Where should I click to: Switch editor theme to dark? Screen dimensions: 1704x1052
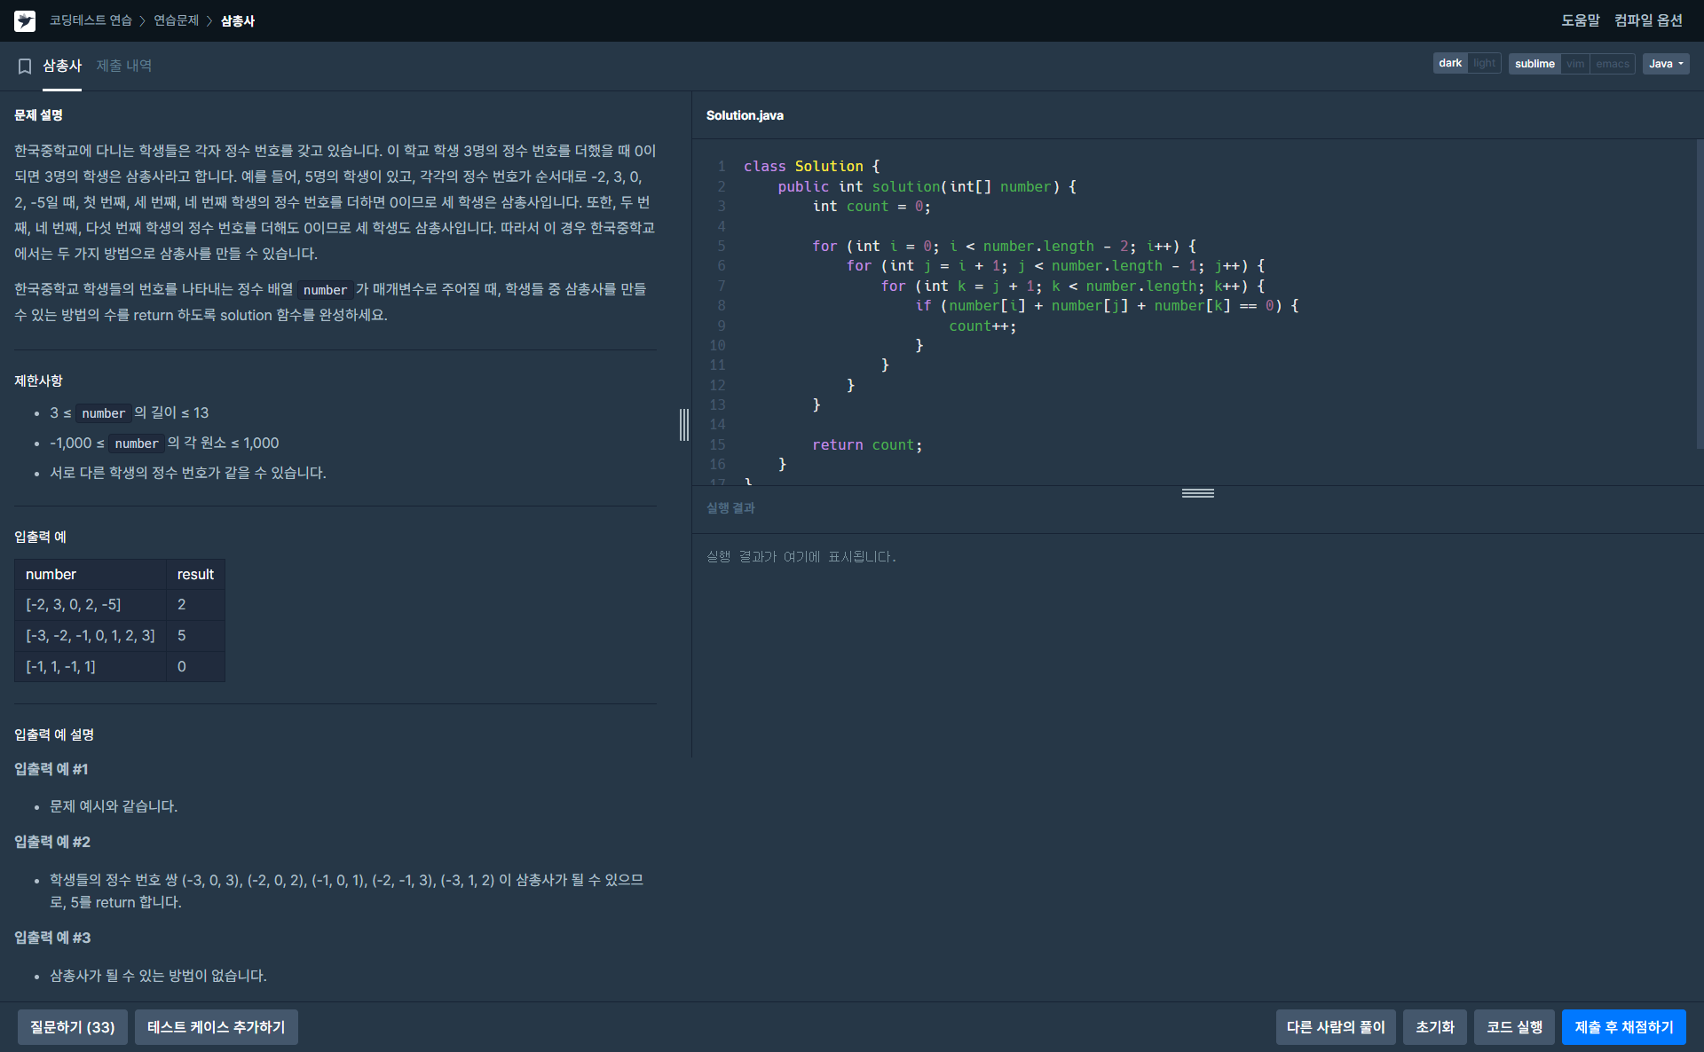[1450, 64]
